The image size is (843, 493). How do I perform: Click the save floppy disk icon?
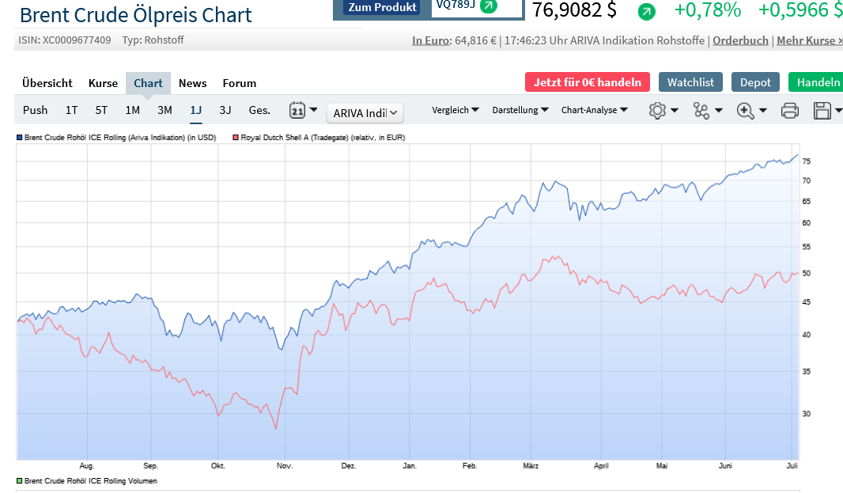pos(822,111)
